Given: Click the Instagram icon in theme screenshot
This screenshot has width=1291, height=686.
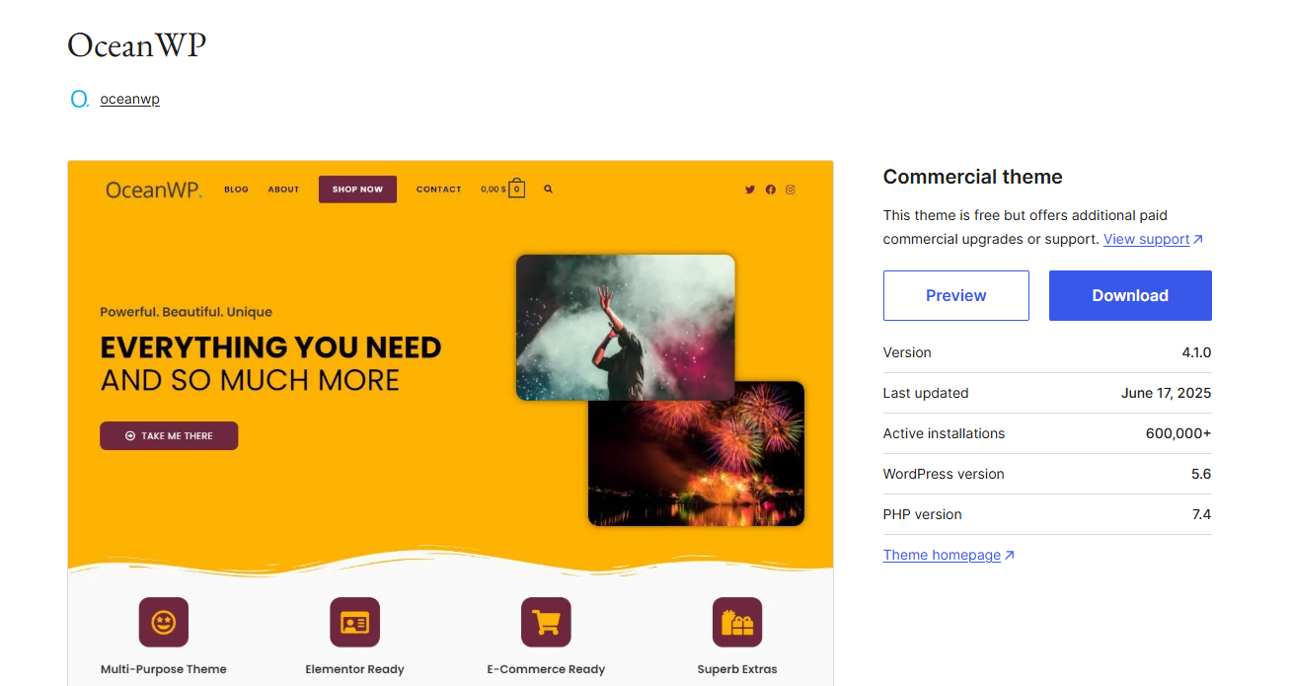Looking at the screenshot, I should coord(791,190).
